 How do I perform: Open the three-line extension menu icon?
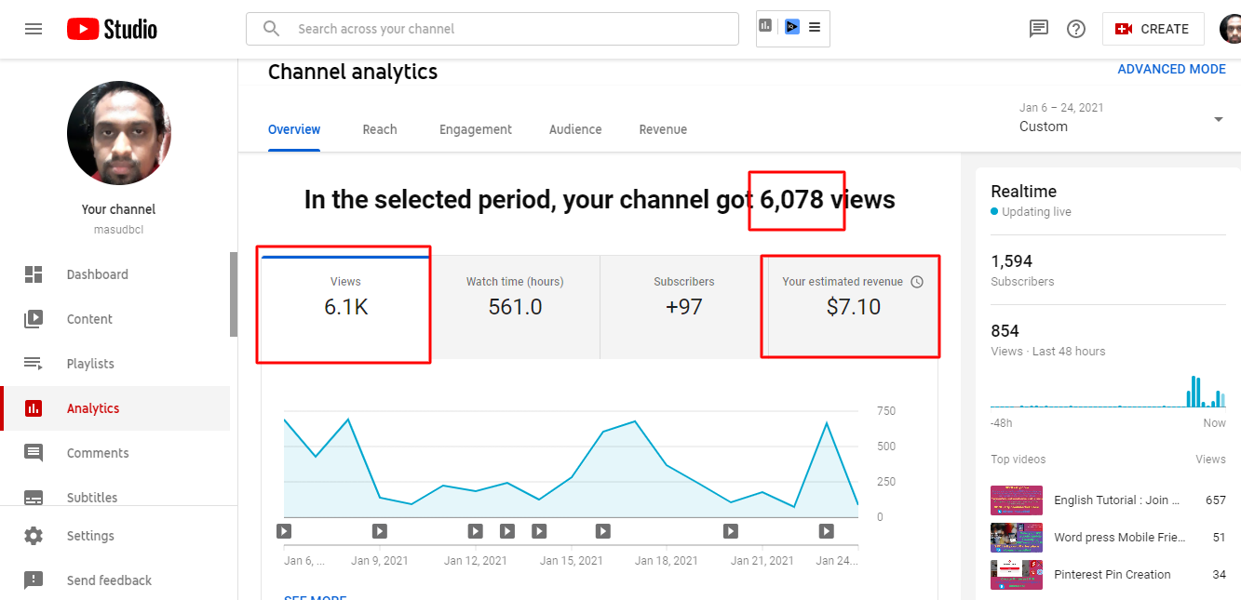(815, 28)
